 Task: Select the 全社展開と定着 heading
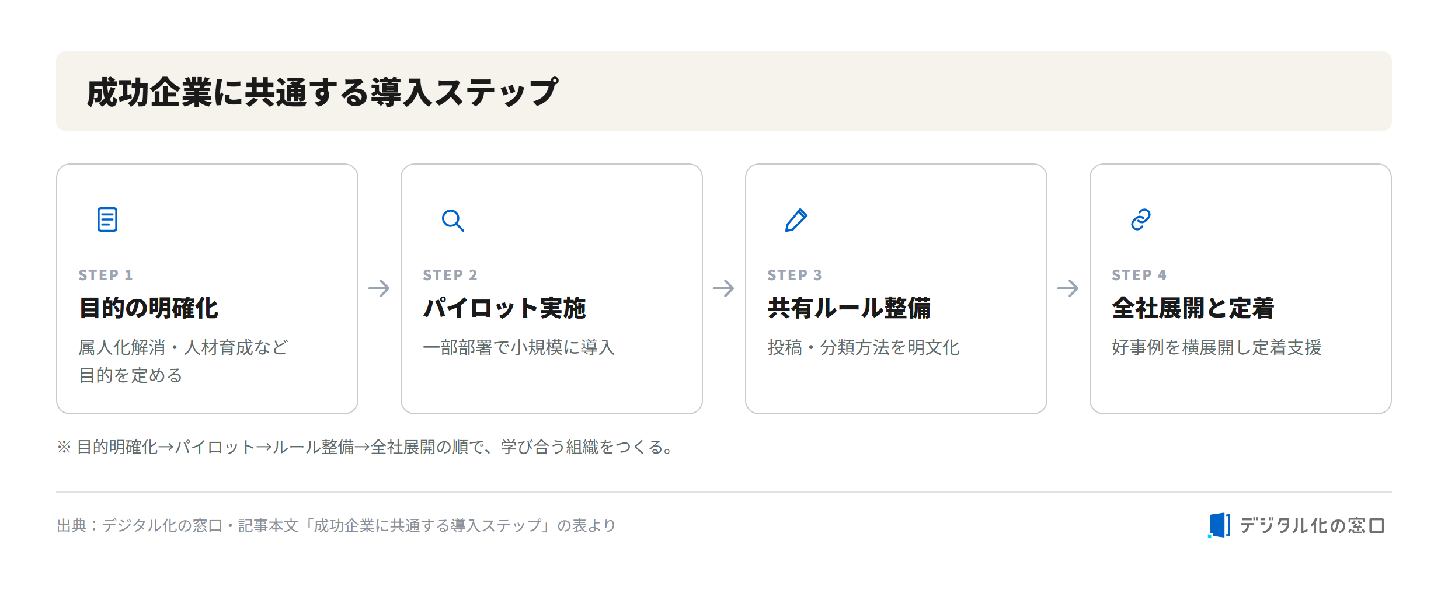(1193, 308)
